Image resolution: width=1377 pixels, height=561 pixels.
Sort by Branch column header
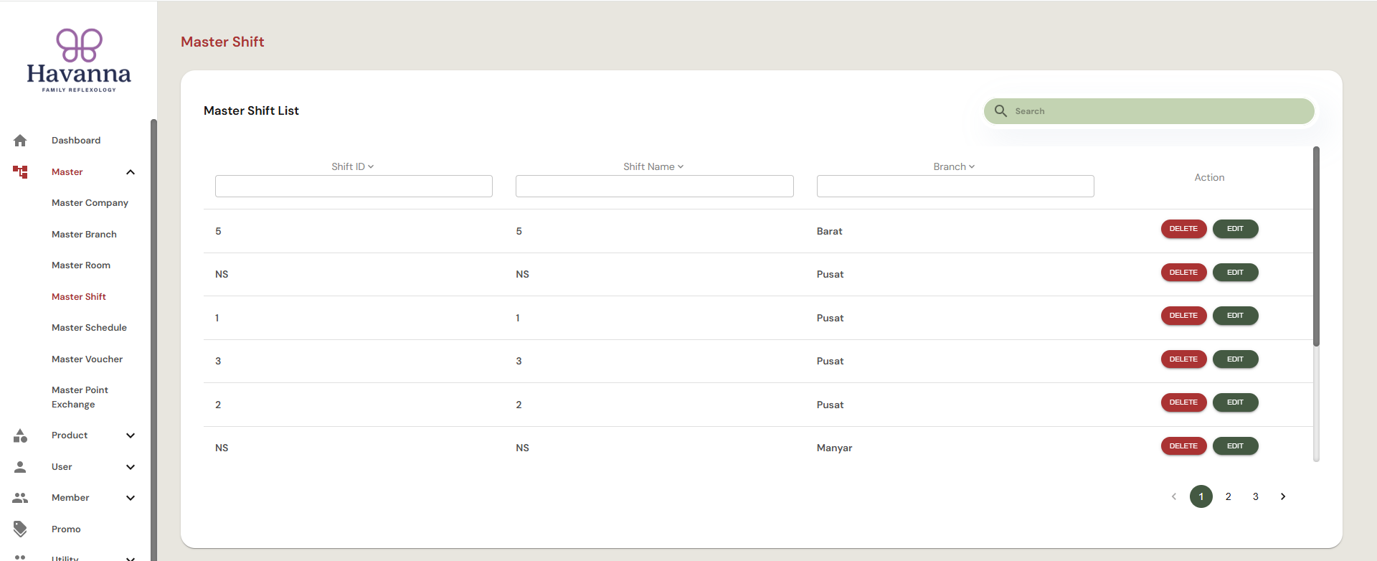pos(954,166)
